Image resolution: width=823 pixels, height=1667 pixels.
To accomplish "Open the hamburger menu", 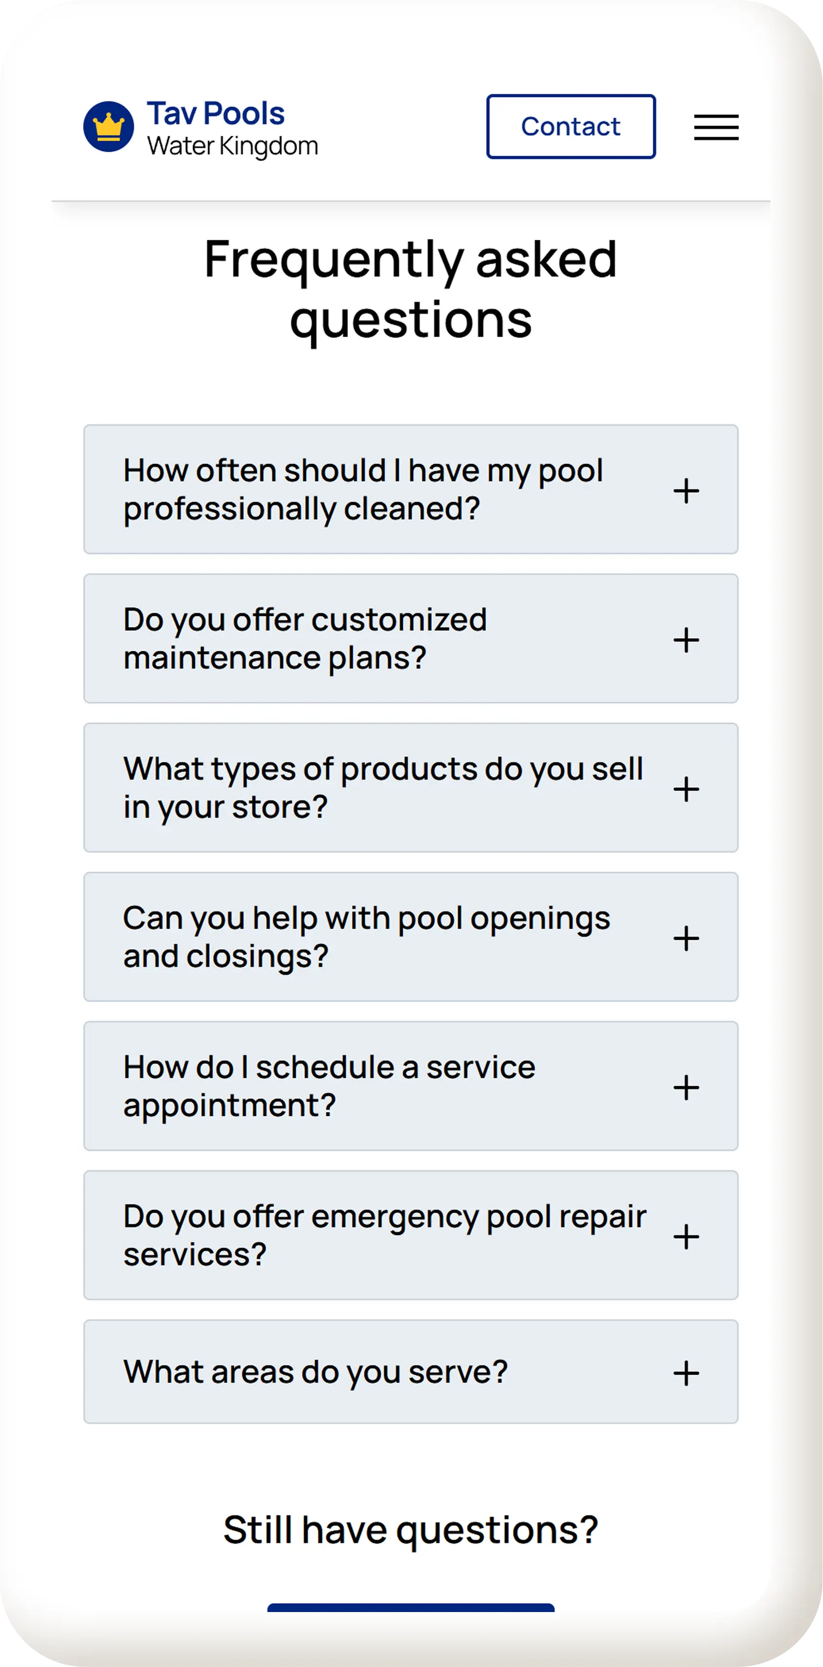I will [x=716, y=127].
